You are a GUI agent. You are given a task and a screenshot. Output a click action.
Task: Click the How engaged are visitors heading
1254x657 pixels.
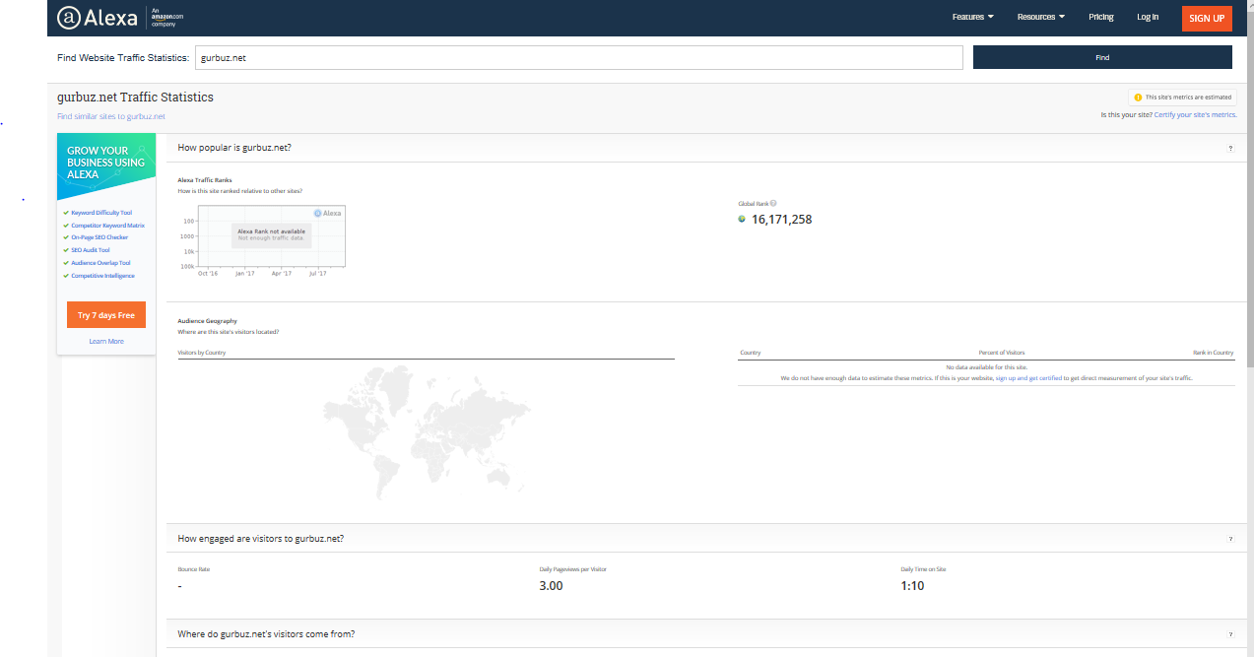click(x=260, y=539)
